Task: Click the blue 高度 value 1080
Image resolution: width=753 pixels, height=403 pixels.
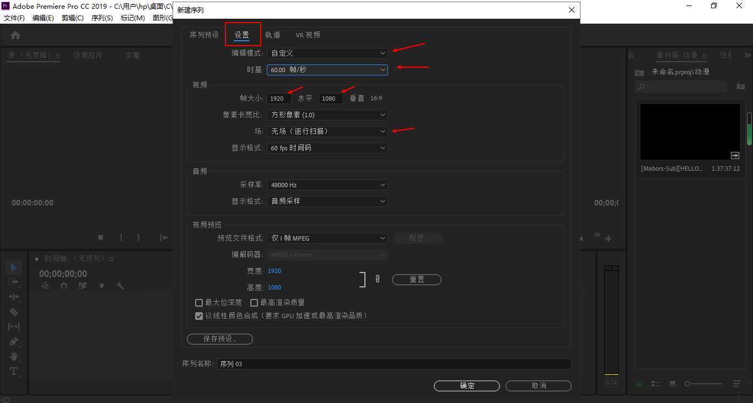Action: [x=275, y=287]
